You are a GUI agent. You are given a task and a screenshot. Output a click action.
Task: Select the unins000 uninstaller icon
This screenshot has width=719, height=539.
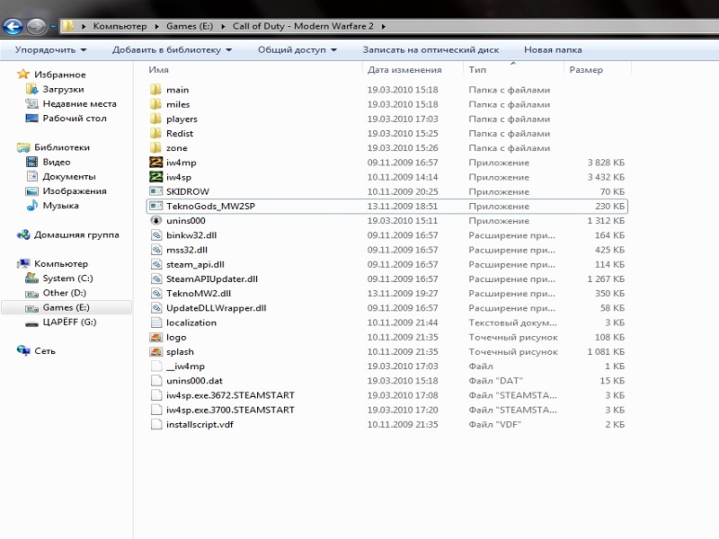[155, 220]
